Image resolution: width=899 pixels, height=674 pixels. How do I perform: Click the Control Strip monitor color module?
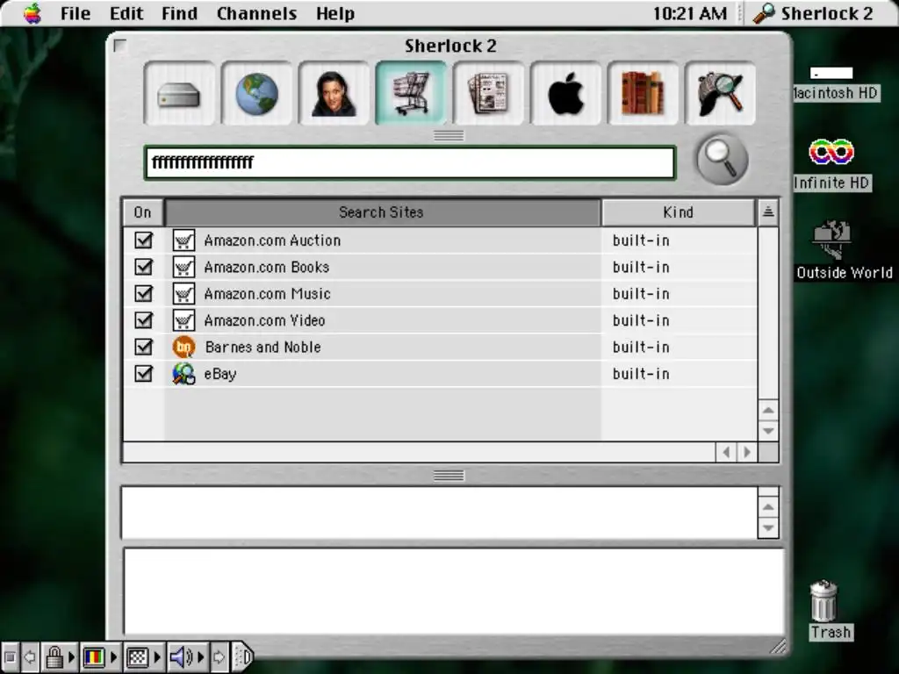pyautogui.click(x=94, y=656)
